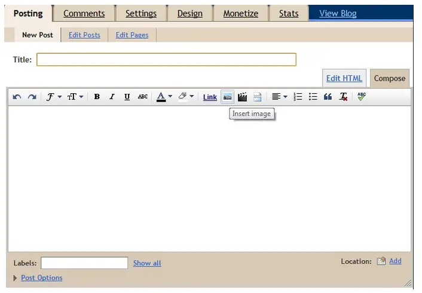The height and width of the screenshot is (293, 422).
Task: Open the Monetize tab
Action: click(241, 14)
